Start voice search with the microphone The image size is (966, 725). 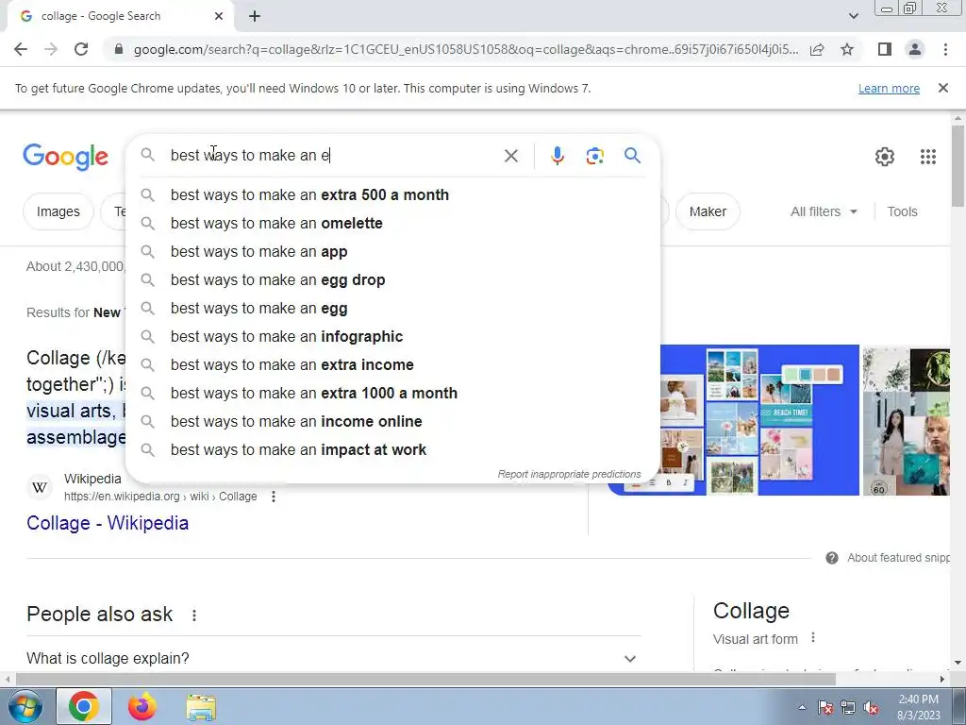[x=557, y=156]
